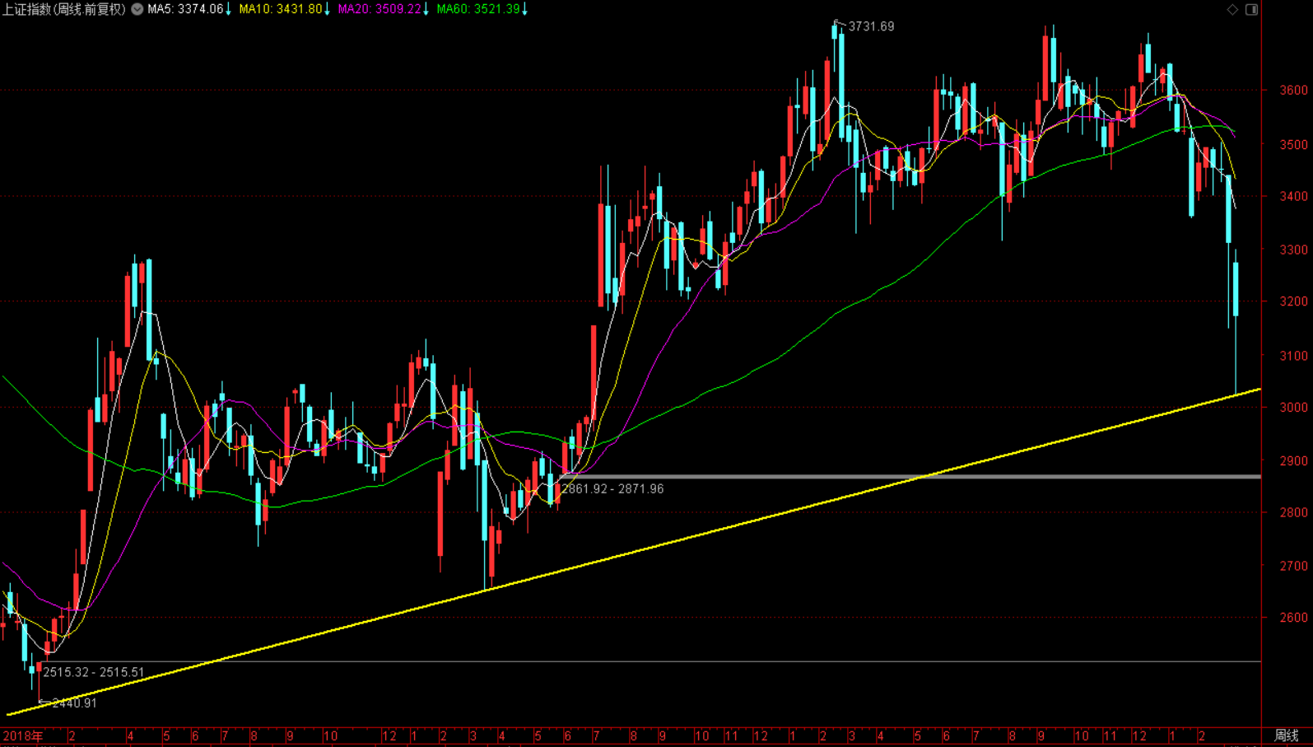Click the 3000 price axis label
The image size is (1313, 747).
click(1293, 408)
